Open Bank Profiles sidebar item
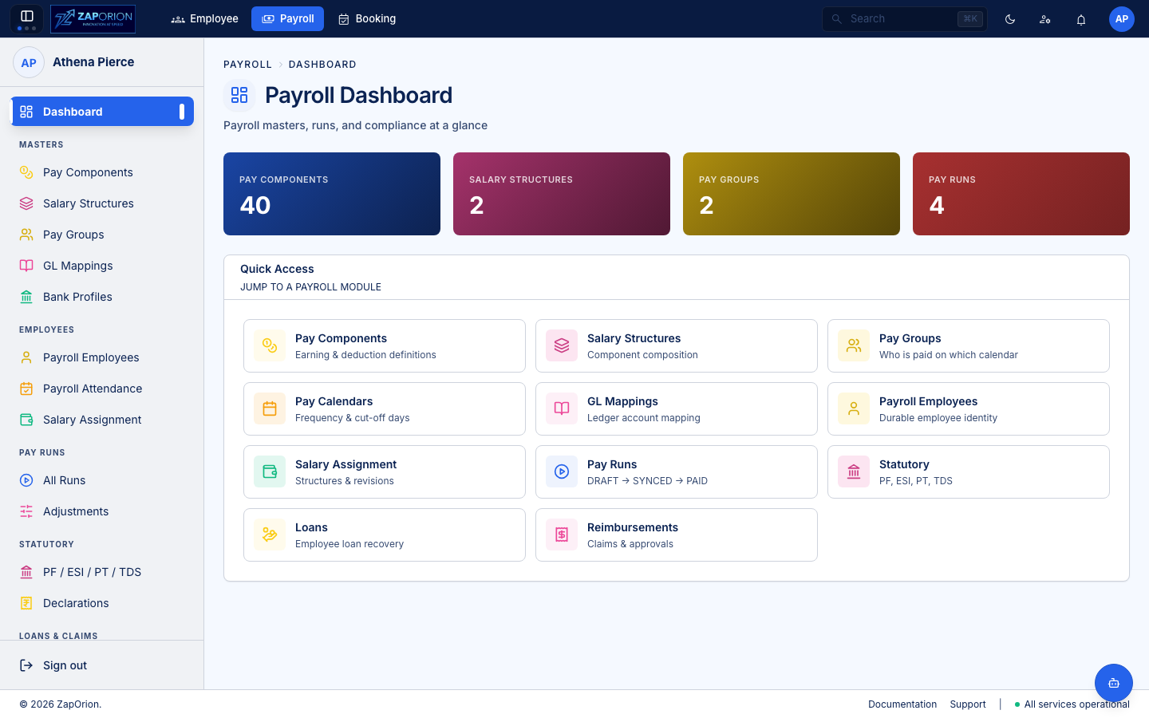Viewport: 1149px width, 718px height. (x=102, y=297)
